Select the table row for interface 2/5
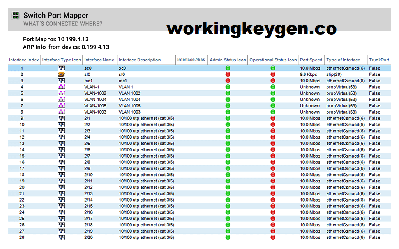The image size is (399, 249). (x=175, y=143)
